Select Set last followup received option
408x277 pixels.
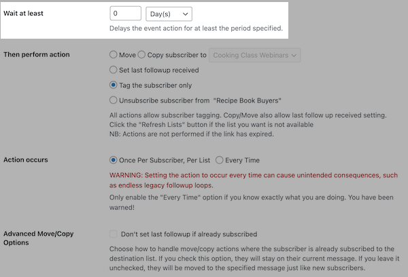coord(114,70)
